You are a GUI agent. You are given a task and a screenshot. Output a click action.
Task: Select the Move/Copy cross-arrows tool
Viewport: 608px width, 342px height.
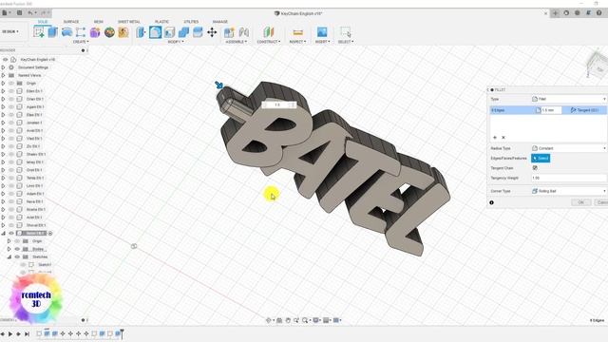point(212,32)
